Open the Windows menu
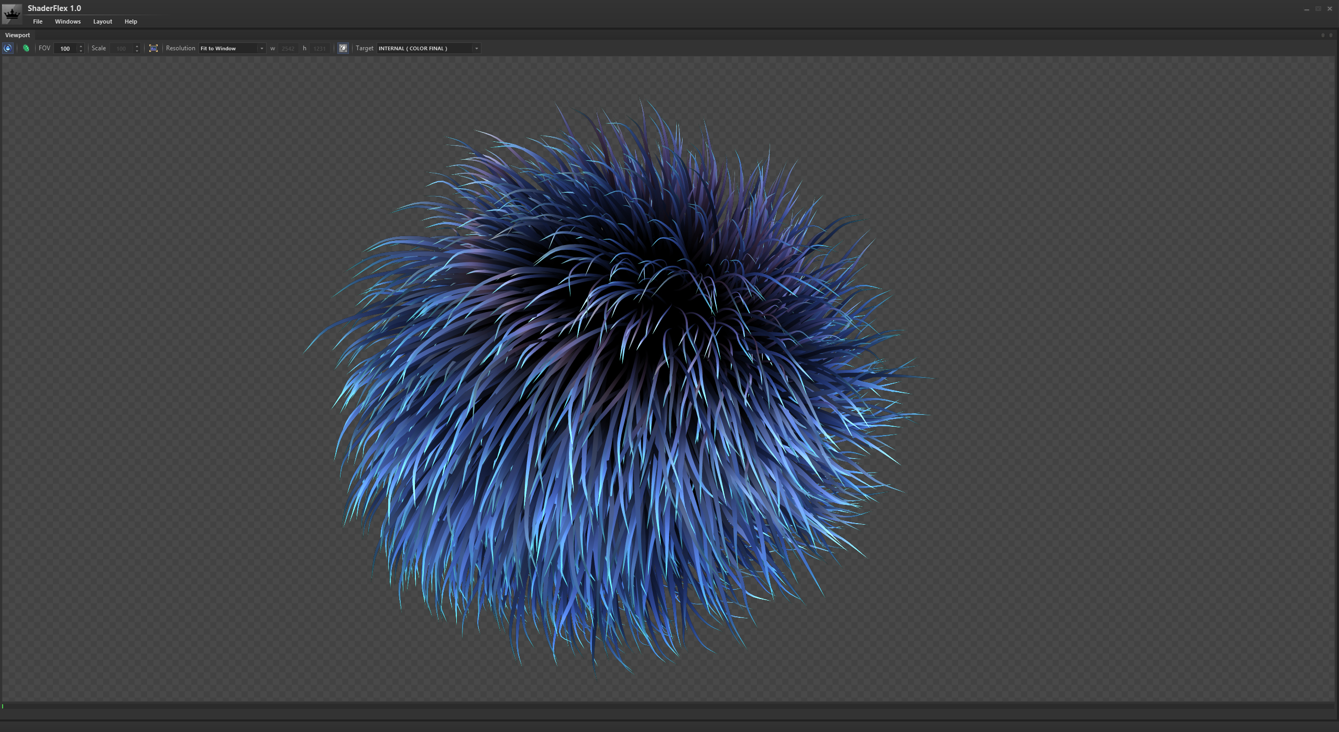The height and width of the screenshot is (732, 1339). [x=68, y=21]
